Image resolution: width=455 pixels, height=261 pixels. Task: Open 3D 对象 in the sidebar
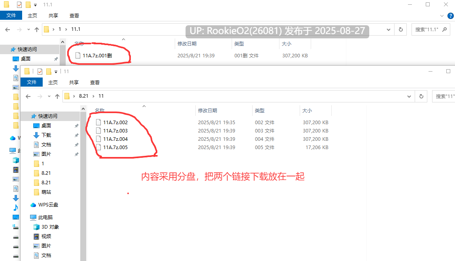click(x=50, y=227)
